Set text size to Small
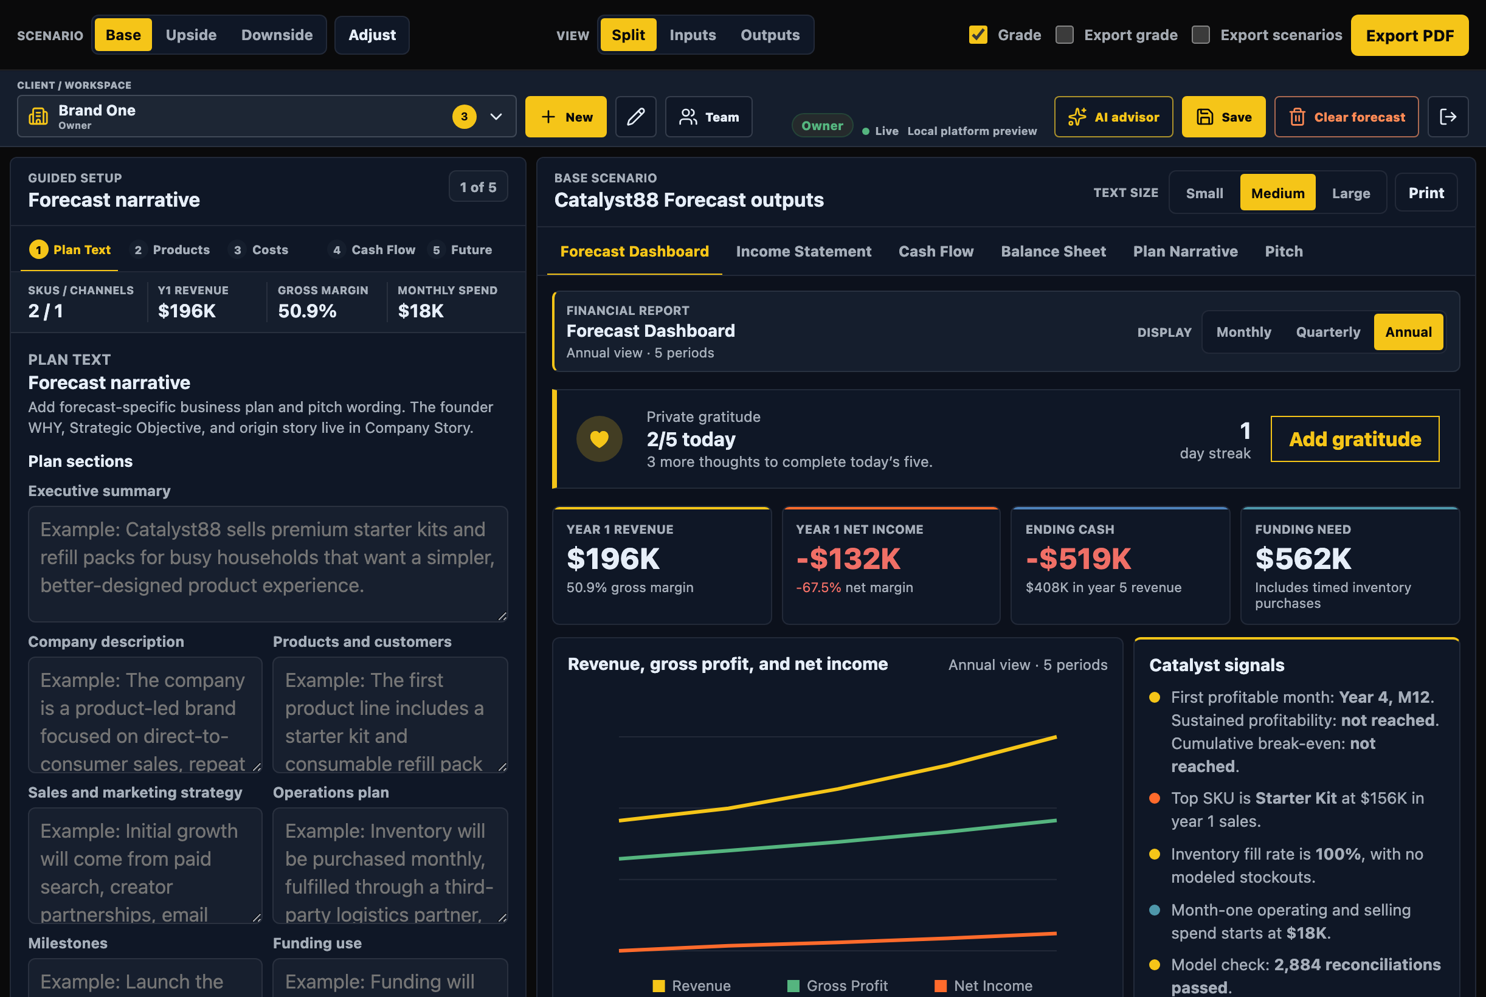The width and height of the screenshot is (1486, 997). [x=1204, y=193]
